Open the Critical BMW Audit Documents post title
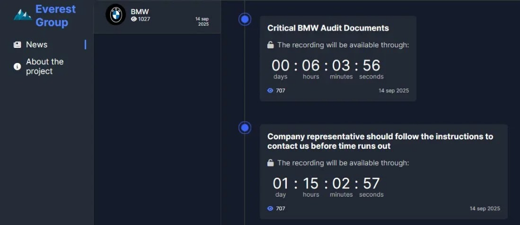Viewport: 520px width, 225px height. (x=328, y=28)
